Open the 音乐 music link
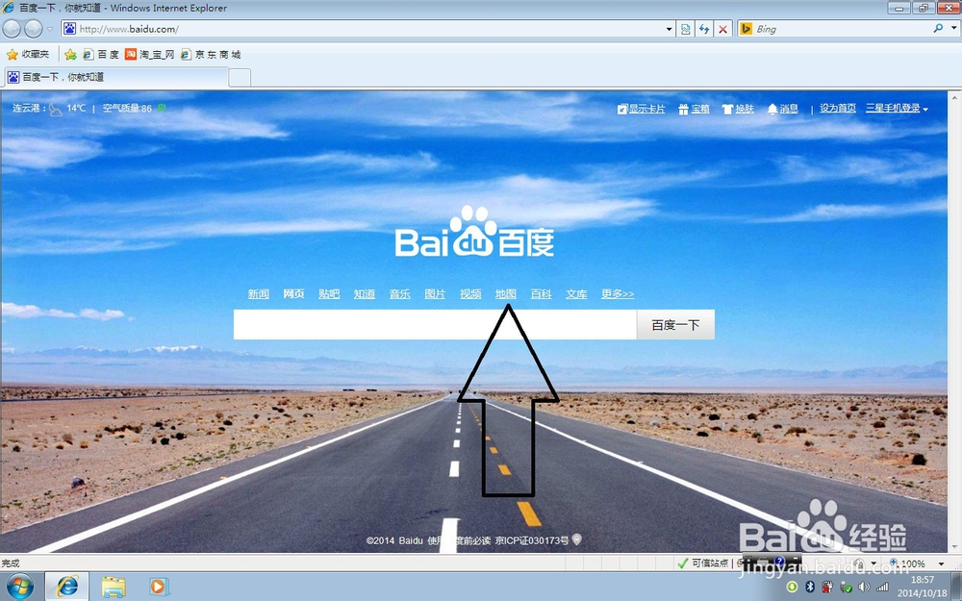 click(x=400, y=293)
